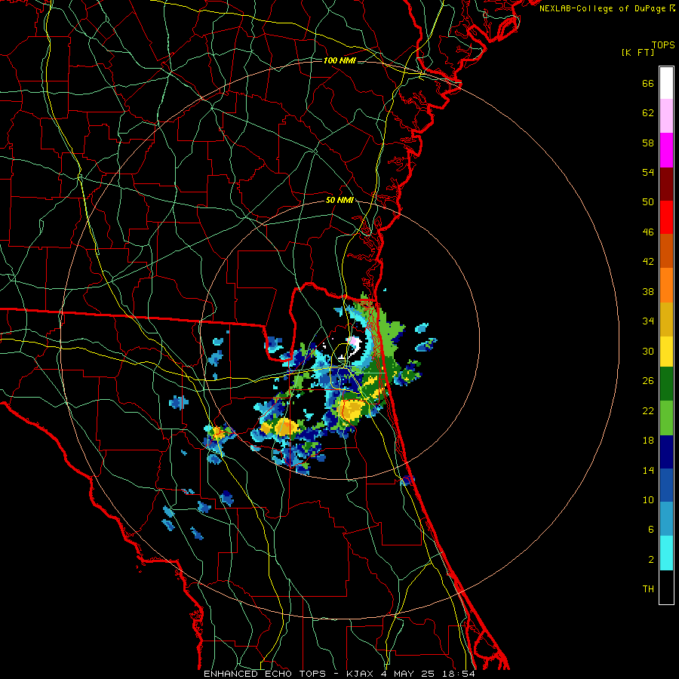This screenshot has height=679, width=679.
Task: Click the 'NEXLAB-College of DuPage' credit text
Action: click(602, 8)
